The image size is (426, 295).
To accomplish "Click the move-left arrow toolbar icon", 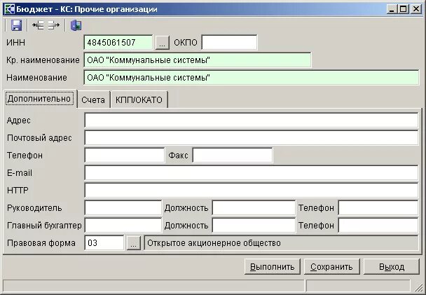I will click(x=38, y=25).
